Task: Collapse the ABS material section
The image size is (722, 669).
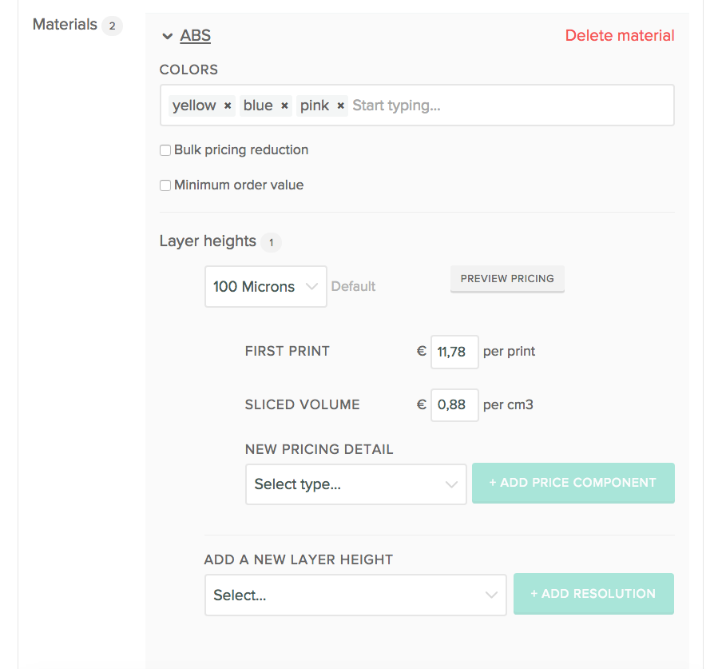Action: (167, 36)
